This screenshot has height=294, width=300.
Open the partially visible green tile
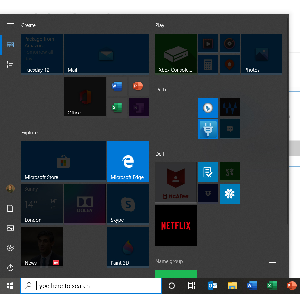pyautogui.click(x=176, y=273)
